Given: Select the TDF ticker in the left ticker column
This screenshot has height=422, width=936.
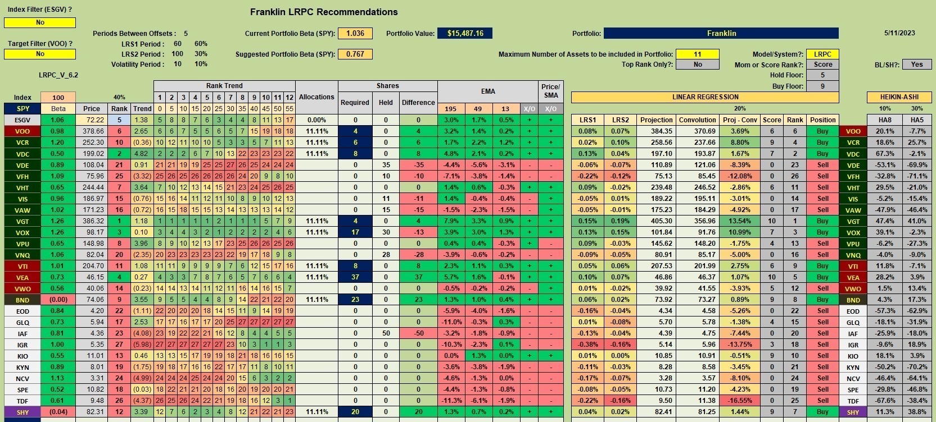Looking at the screenshot, I should 23,401.
